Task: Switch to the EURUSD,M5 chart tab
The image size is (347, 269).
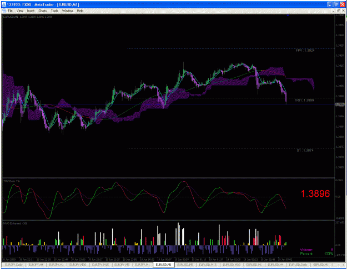Action: pyautogui.click(x=185, y=265)
